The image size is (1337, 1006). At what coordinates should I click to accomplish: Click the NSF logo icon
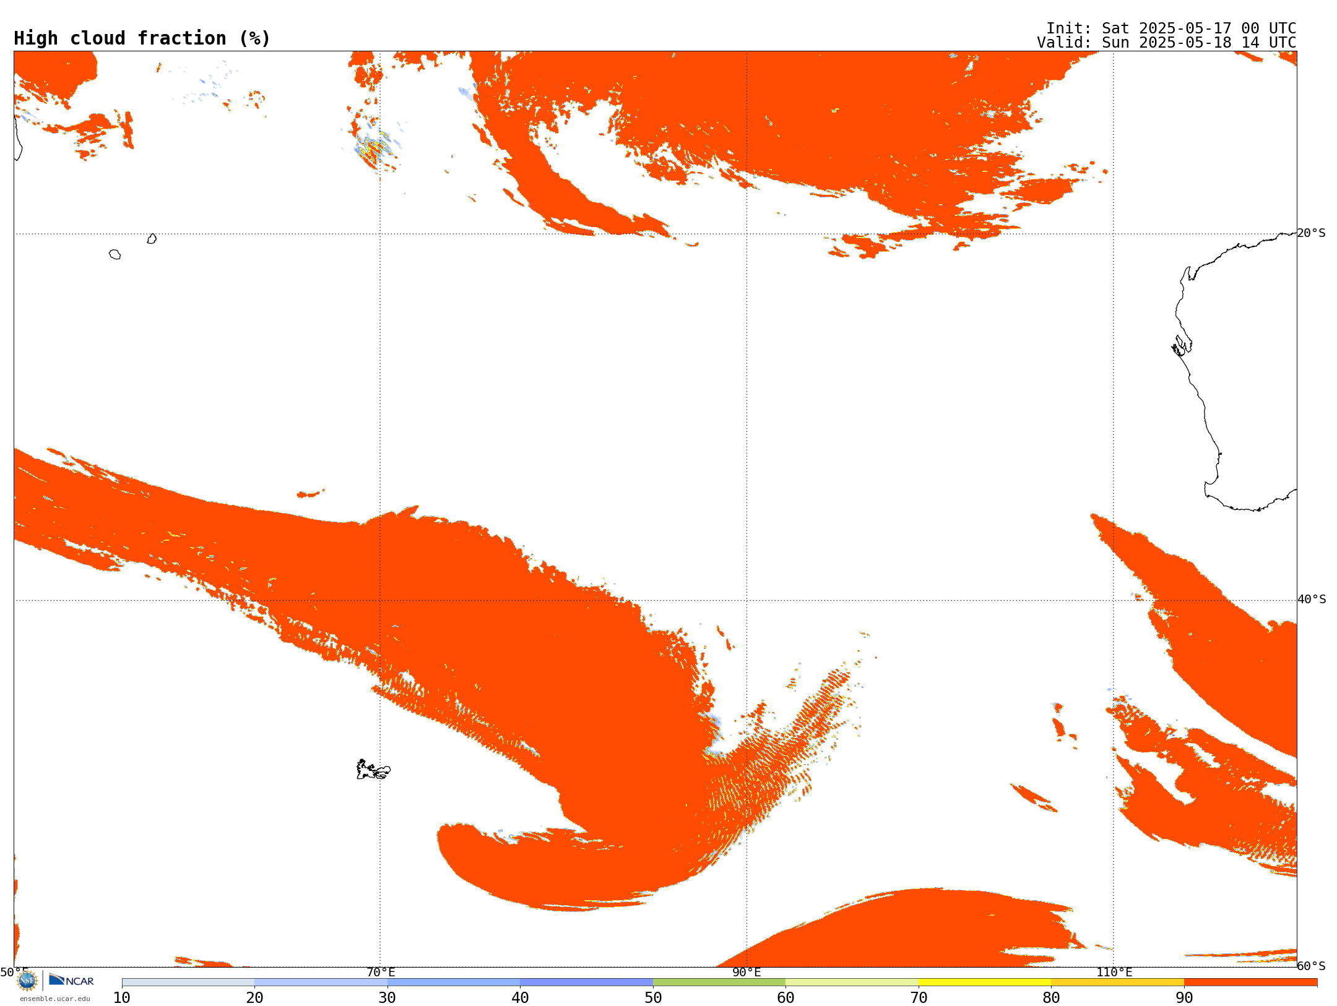pos(27,981)
